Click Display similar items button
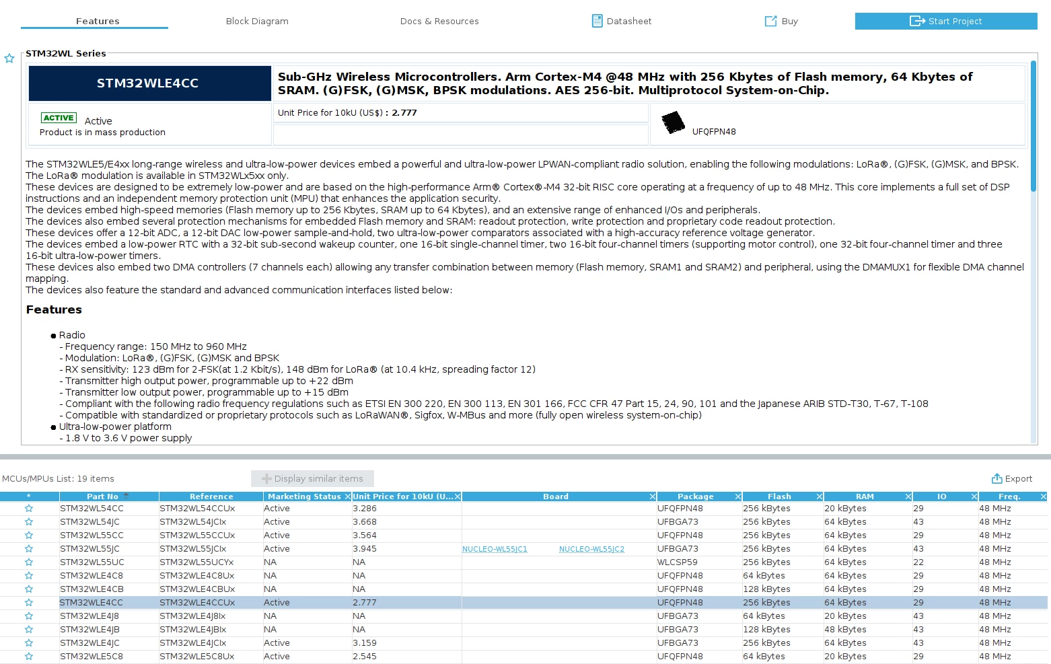This screenshot has height=664, width=1051. click(x=312, y=478)
